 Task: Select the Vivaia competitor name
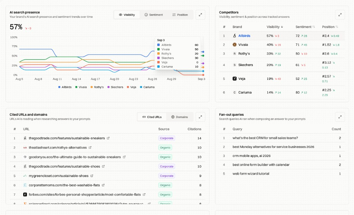pos(243,45)
